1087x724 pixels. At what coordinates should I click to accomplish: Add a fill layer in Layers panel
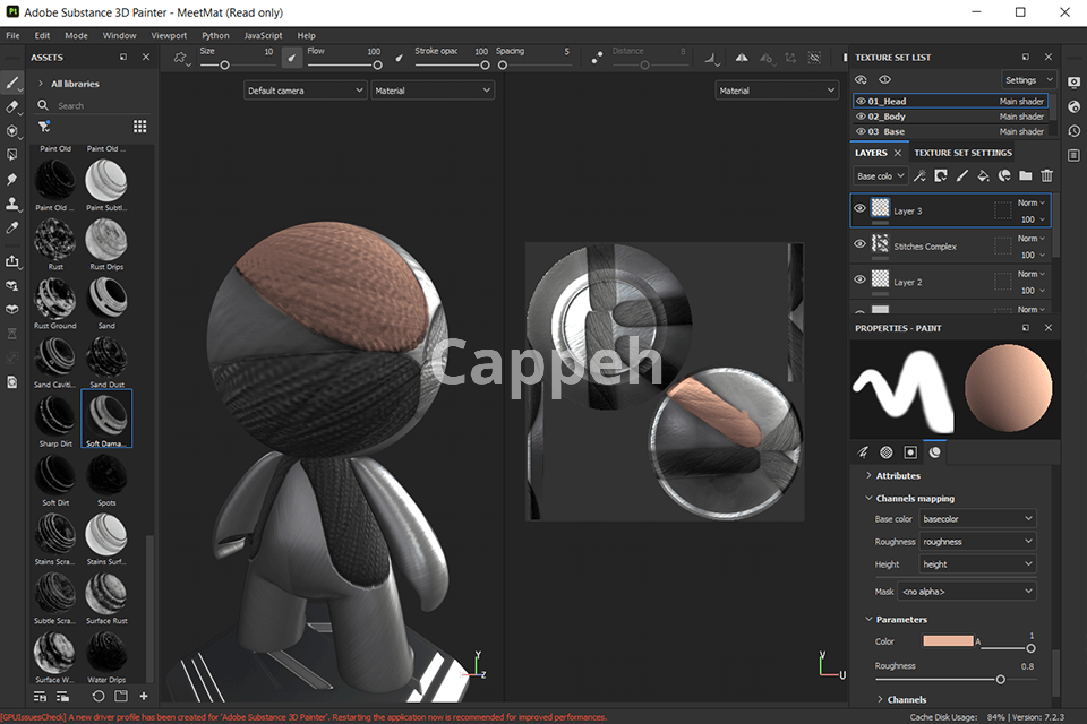click(983, 176)
